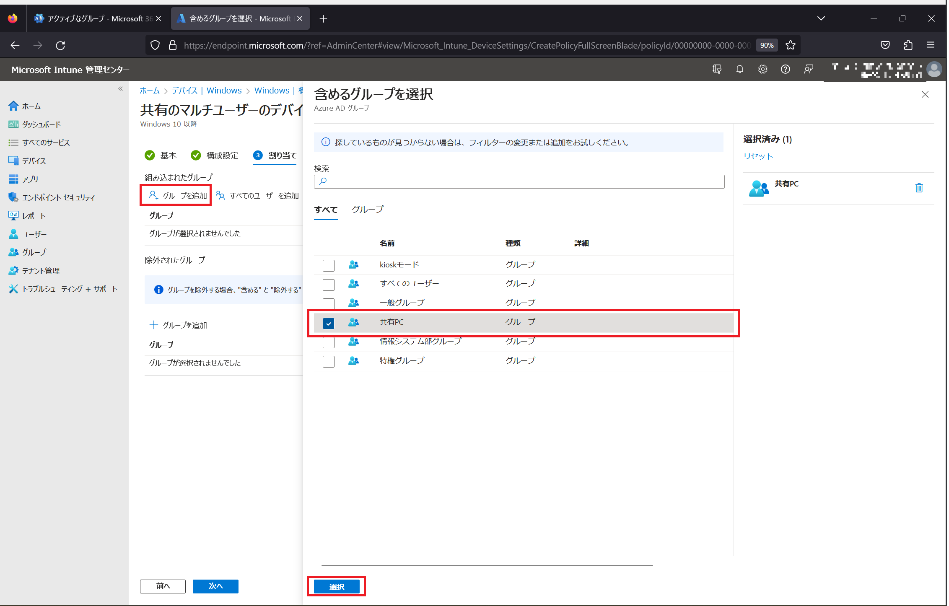Image resolution: width=949 pixels, height=606 pixels.
Task: Open Endpoint Security in sidebar
Action: point(52,197)
